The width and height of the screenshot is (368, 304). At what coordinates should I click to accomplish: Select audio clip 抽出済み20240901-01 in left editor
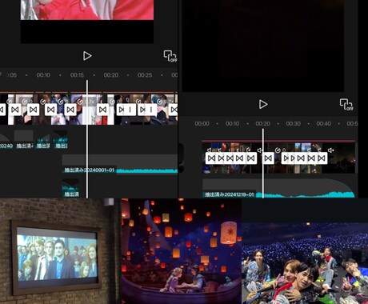120,164
